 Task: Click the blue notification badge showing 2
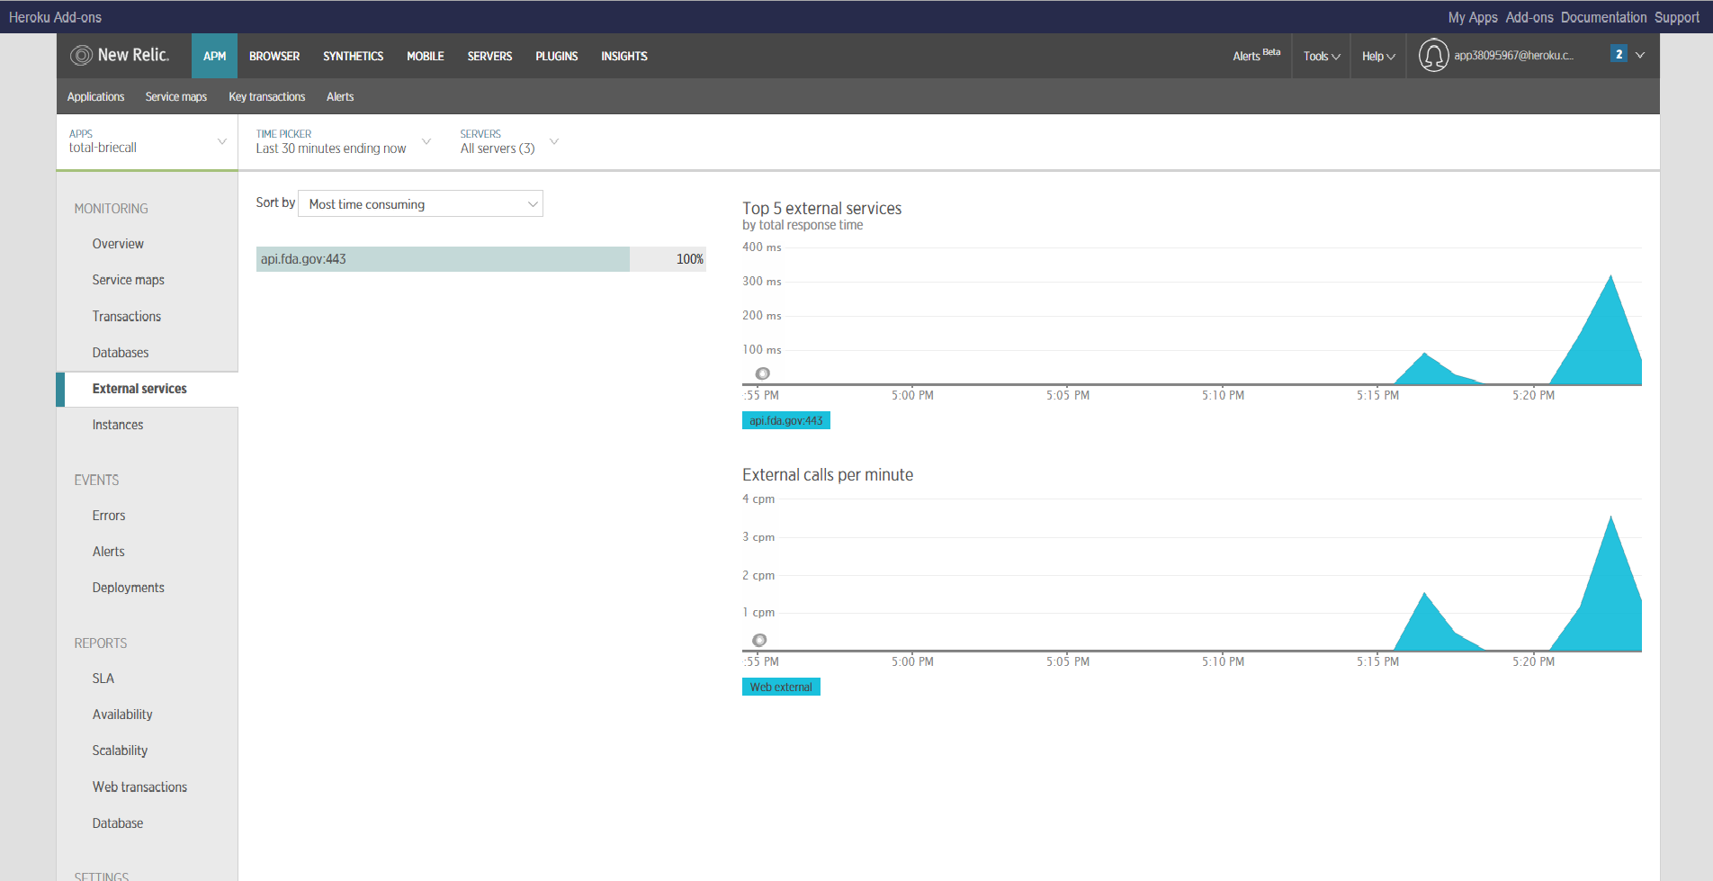1619,54
